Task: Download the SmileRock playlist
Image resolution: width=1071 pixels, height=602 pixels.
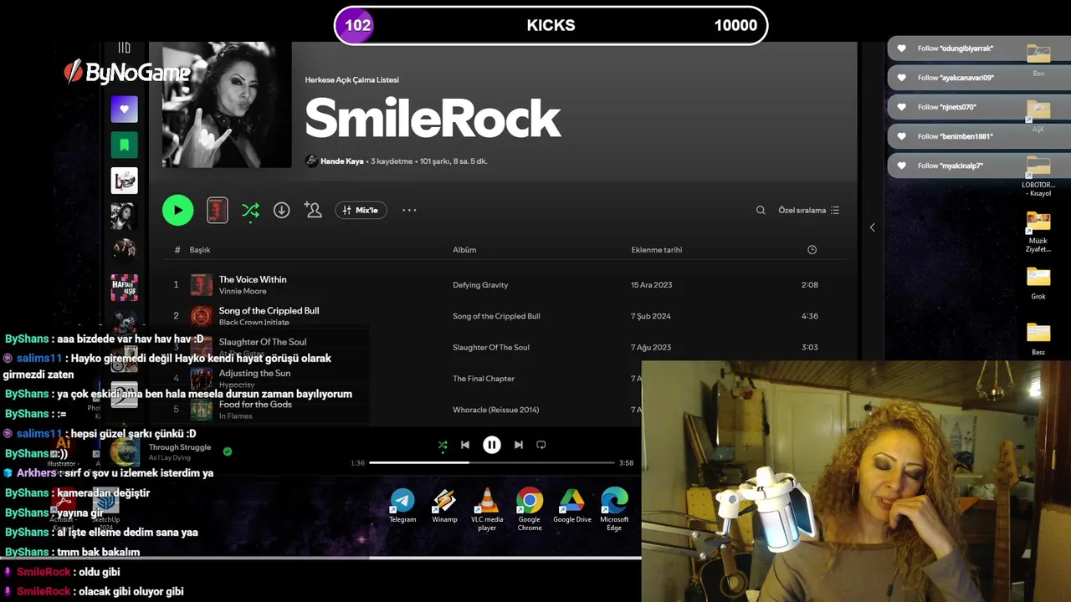Action: tap(282, 211)
